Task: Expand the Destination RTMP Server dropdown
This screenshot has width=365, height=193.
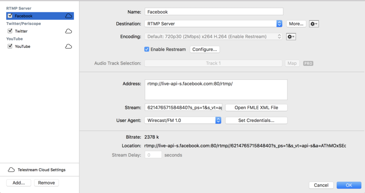Action: coord(213,24)
